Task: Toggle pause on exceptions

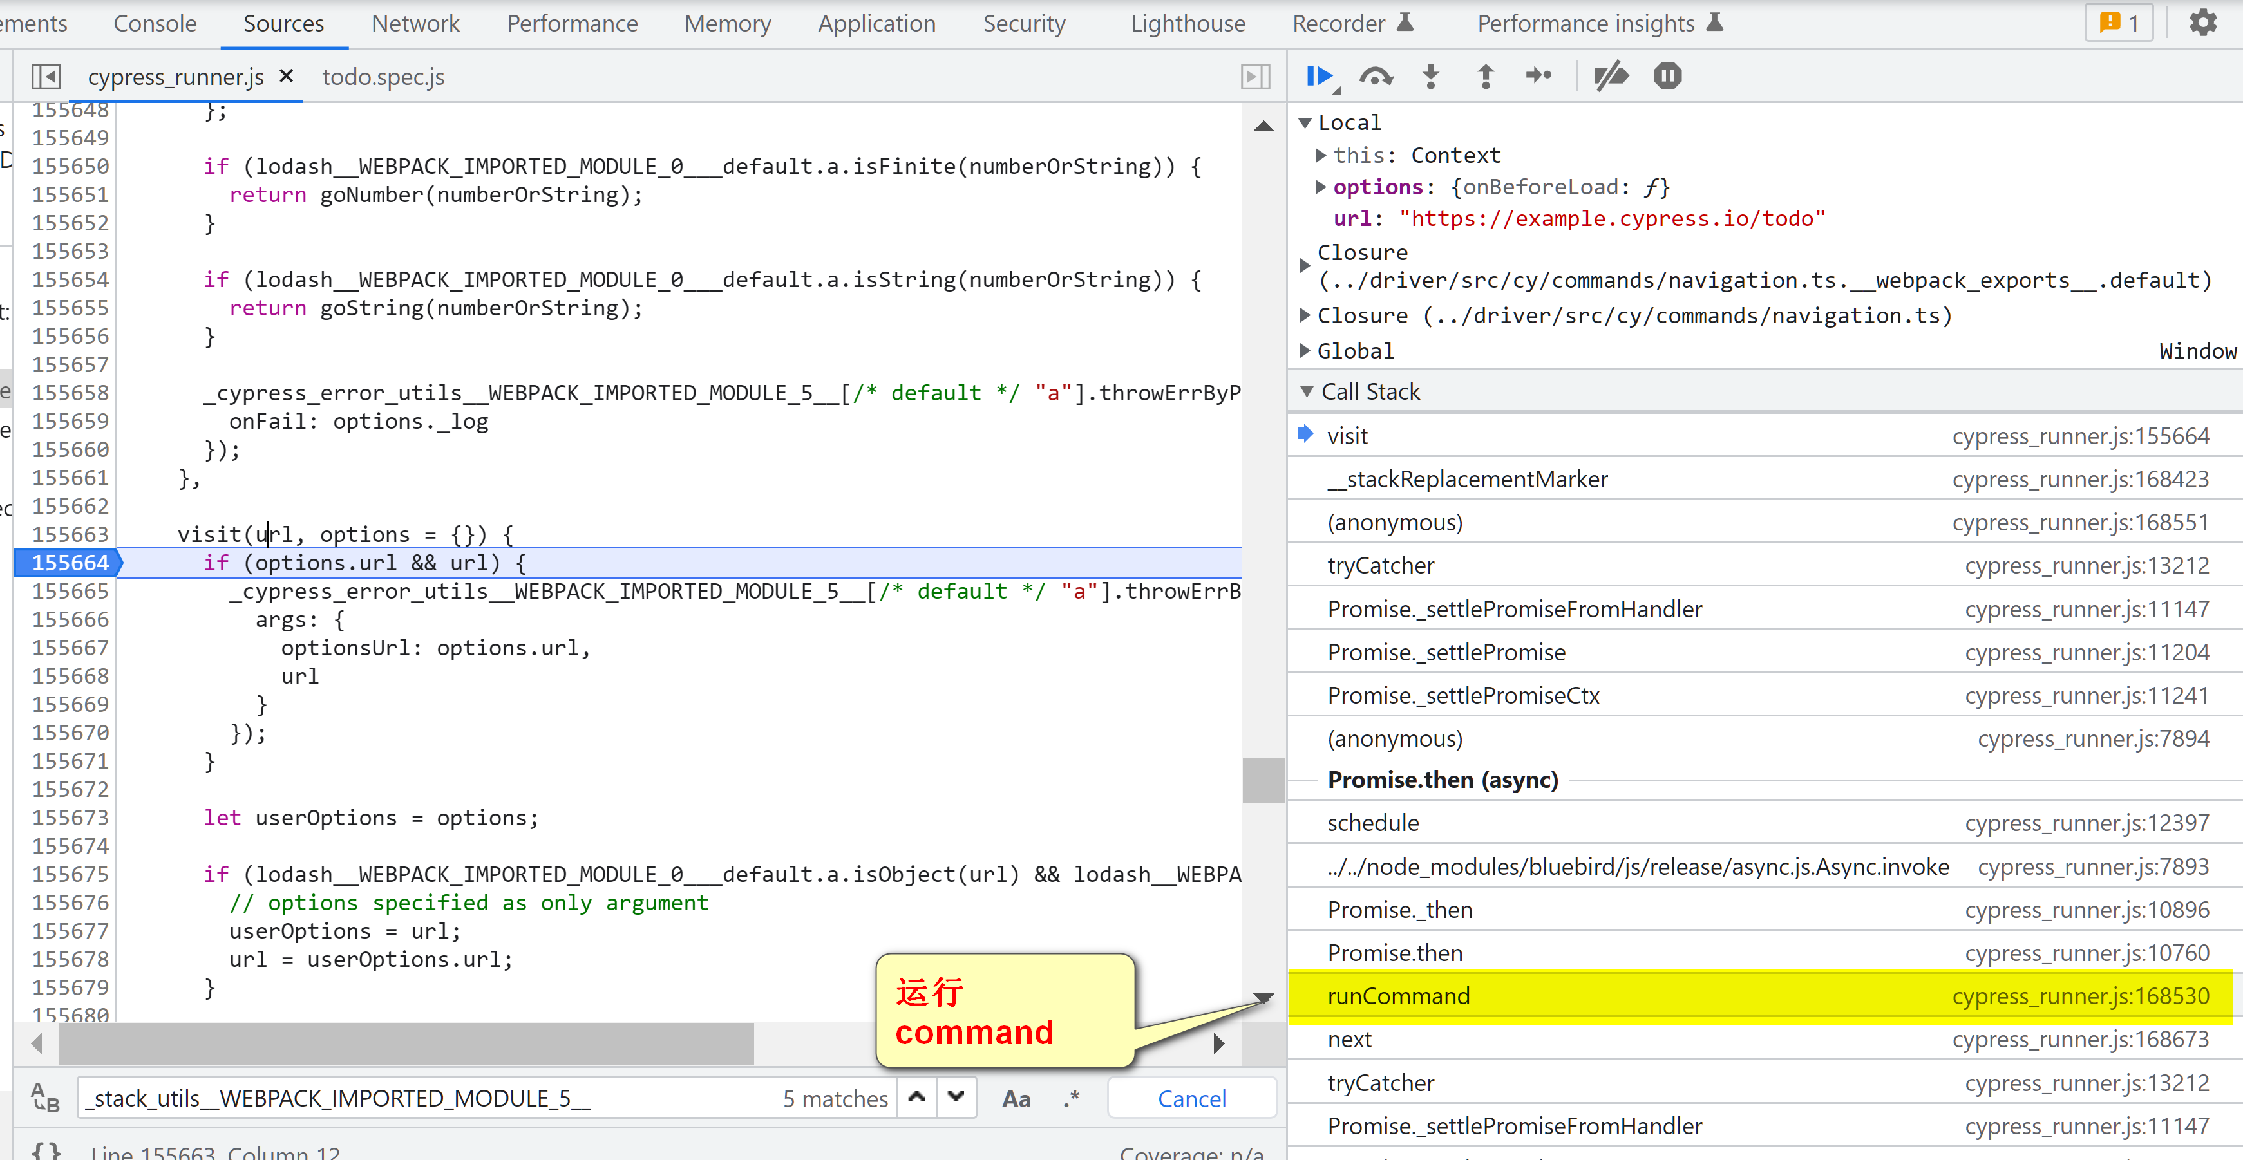Action: point(1667,77)
